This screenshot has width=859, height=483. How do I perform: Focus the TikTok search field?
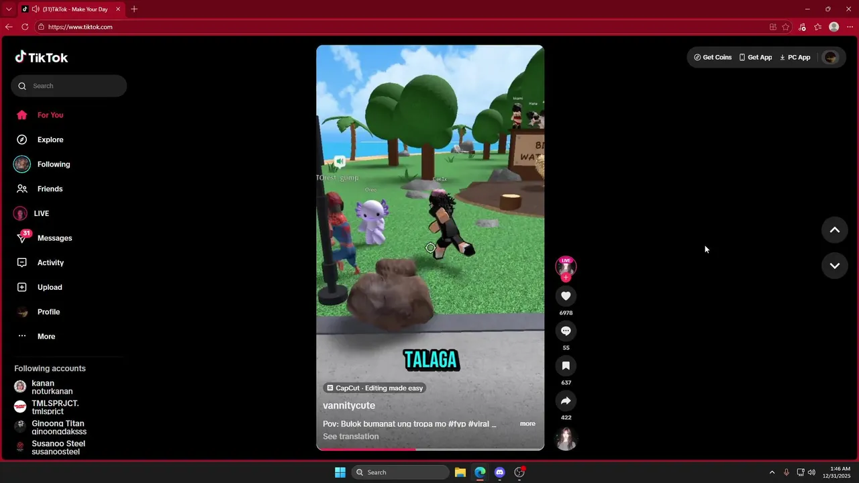(x=68, y=86)
